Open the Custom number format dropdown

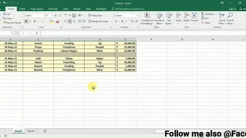[x=137, y=15]
